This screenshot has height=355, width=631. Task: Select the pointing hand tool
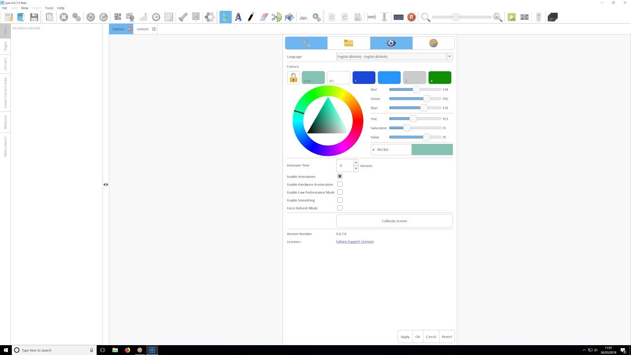pos(225,17)
